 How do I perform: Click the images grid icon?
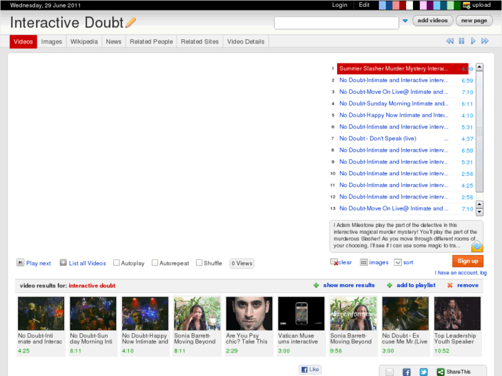364,262
